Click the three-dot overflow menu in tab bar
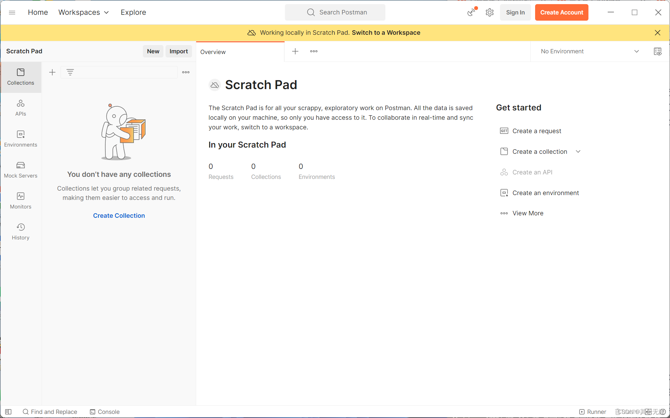Viewport: 670px width, 418px height. [x=313, y=52]
